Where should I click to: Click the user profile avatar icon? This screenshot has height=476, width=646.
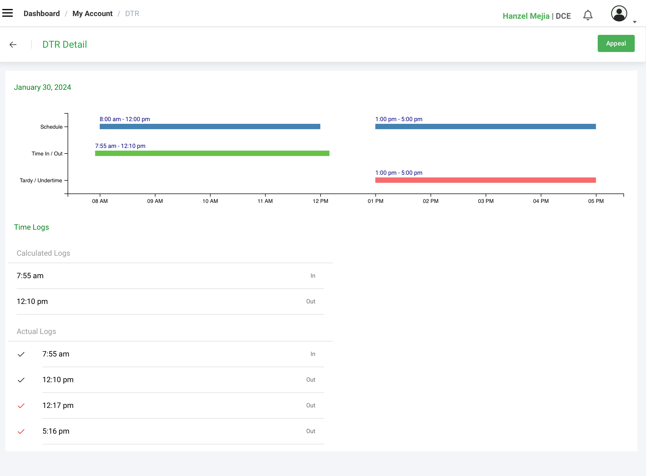coord(619,14)
